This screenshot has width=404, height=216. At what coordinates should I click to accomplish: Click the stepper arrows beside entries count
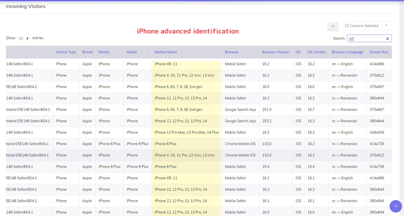pos(27,38)
